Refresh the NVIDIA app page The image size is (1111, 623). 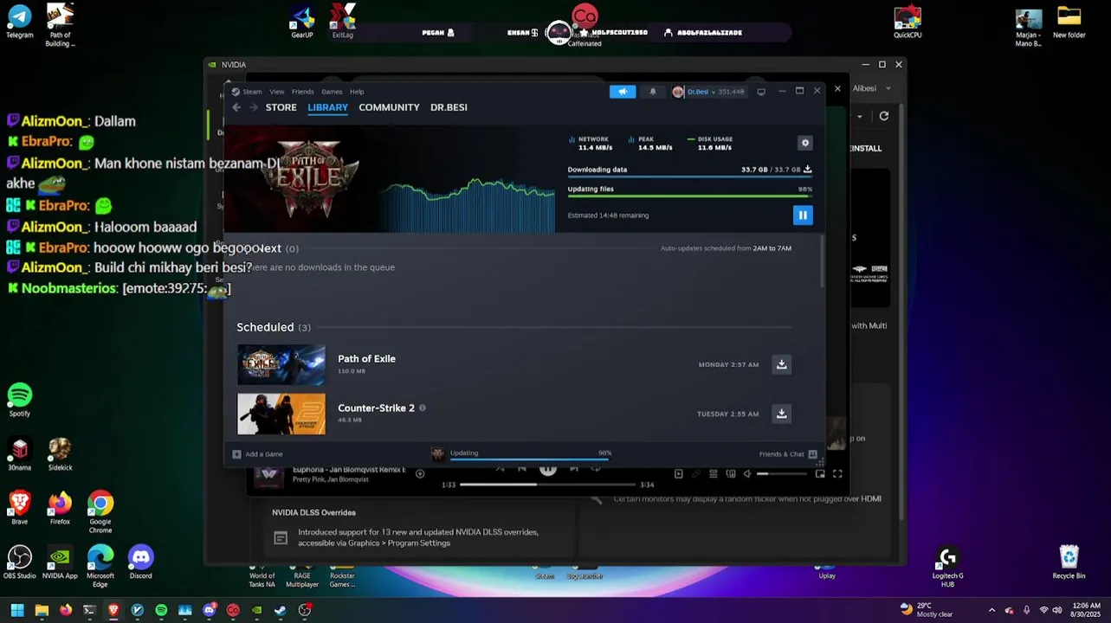pos(883,116)
